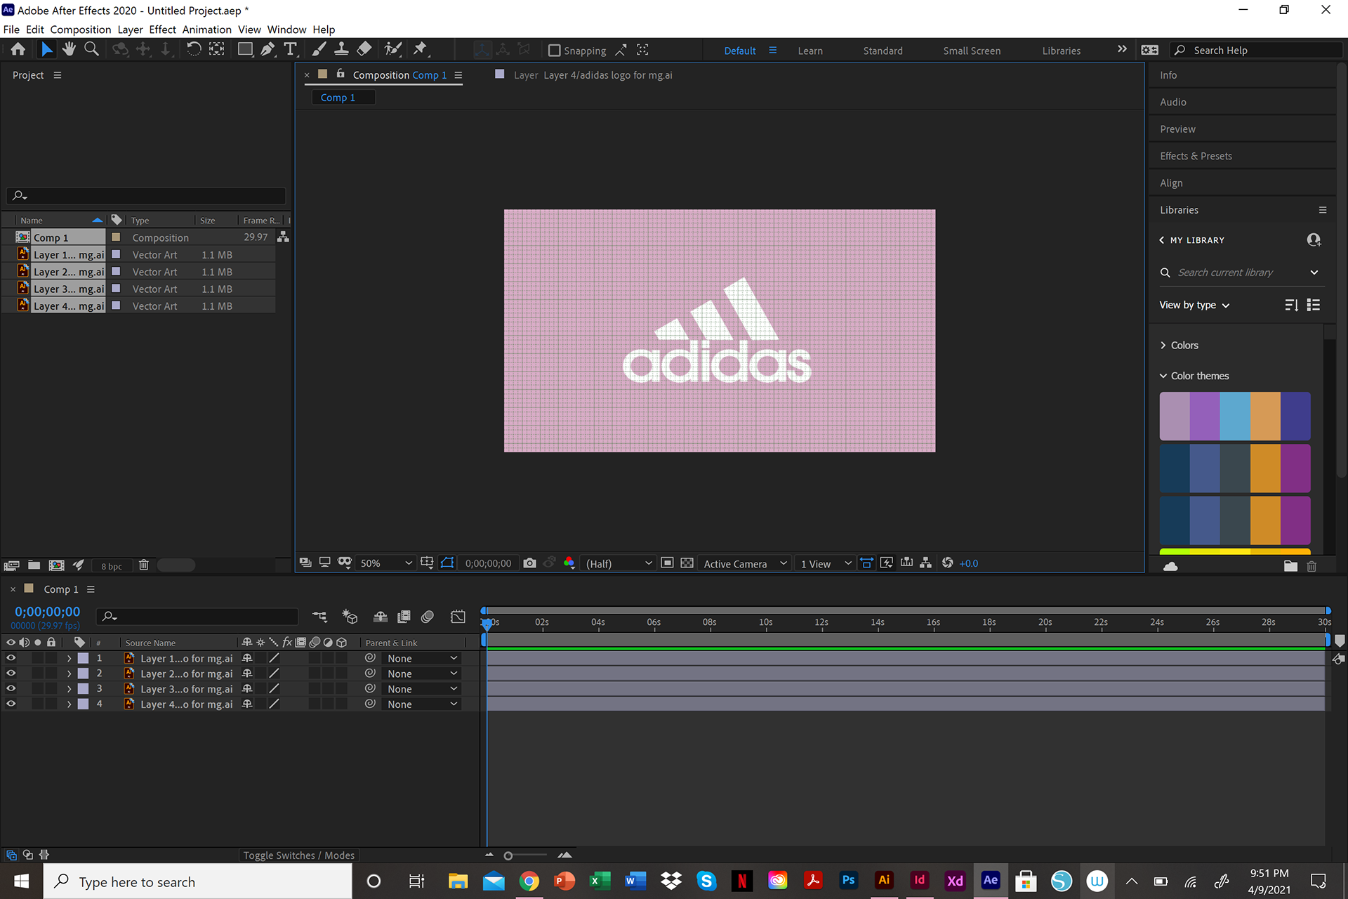Screen dimensions: 1348x899
Task: Open the (Half) resolution dropdown
Action: [619, 563]
